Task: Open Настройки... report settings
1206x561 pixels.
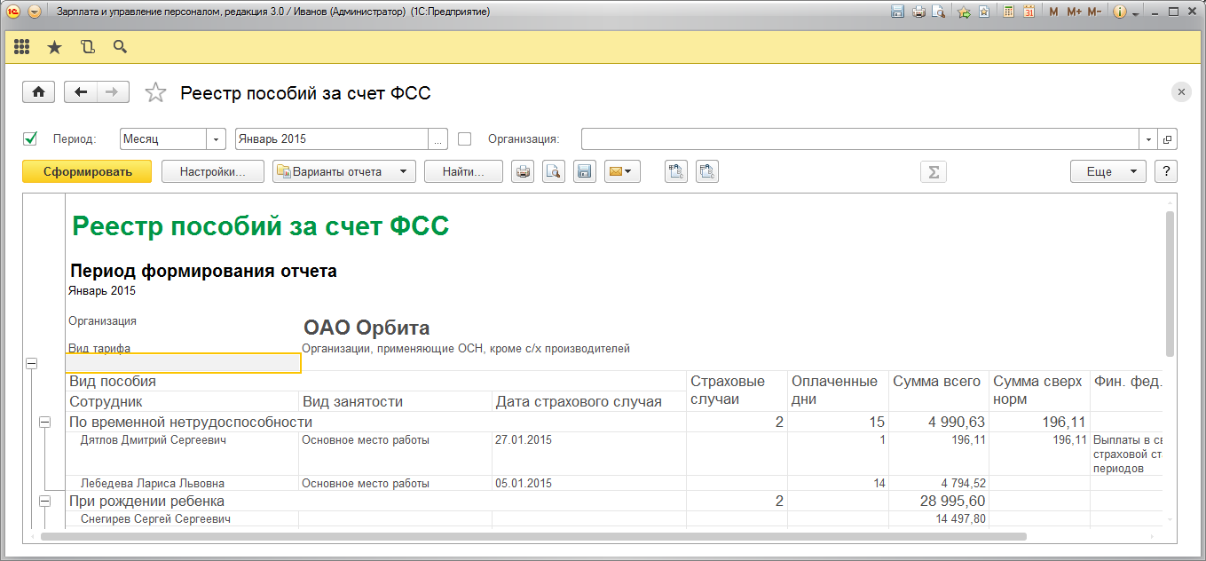Action: click(x=213, y=172)
